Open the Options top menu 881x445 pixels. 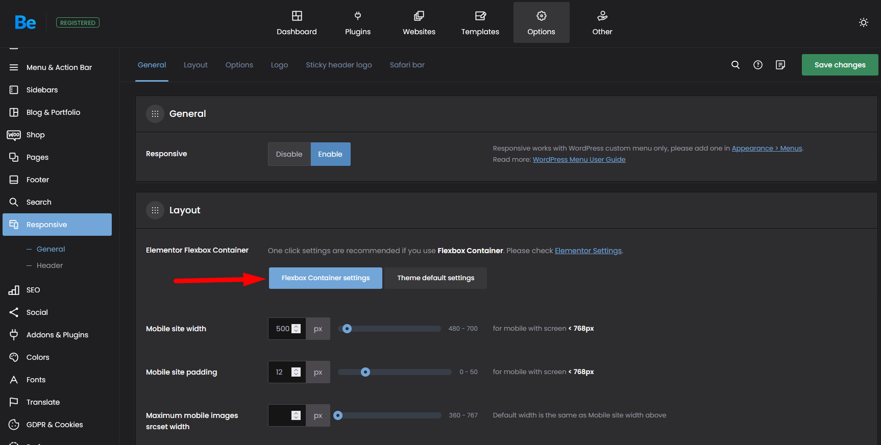pos(542,22)
